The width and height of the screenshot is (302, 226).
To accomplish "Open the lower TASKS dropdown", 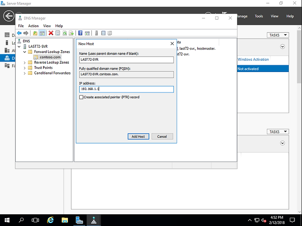I will 278,132.
